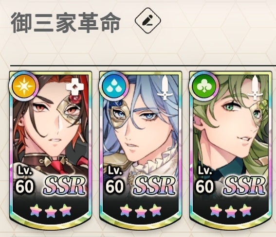Click the three stars on first card
The width and height of the screenshot is (276, 237).
click(51, 210)
